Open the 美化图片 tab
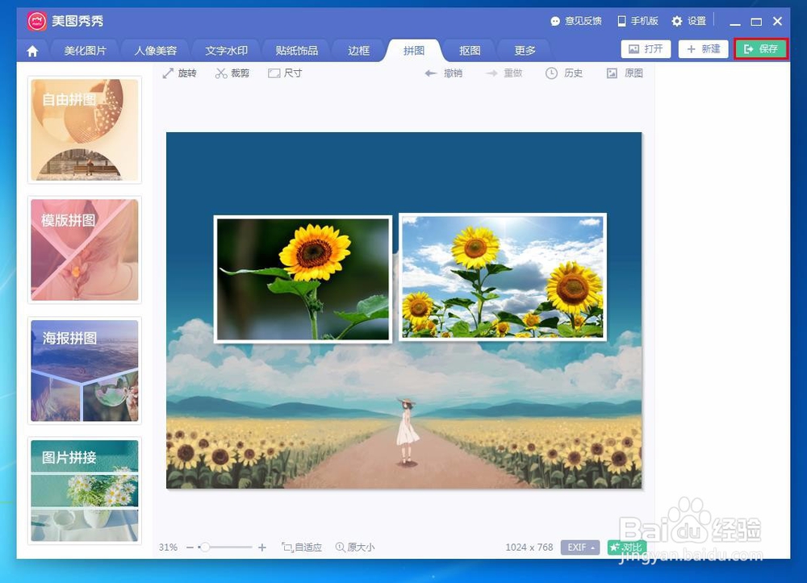Viewport: 807px width, 583px height. [x=85, y=51]
